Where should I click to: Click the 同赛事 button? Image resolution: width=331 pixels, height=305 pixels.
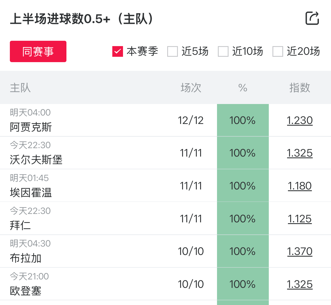tap(38, 51)
